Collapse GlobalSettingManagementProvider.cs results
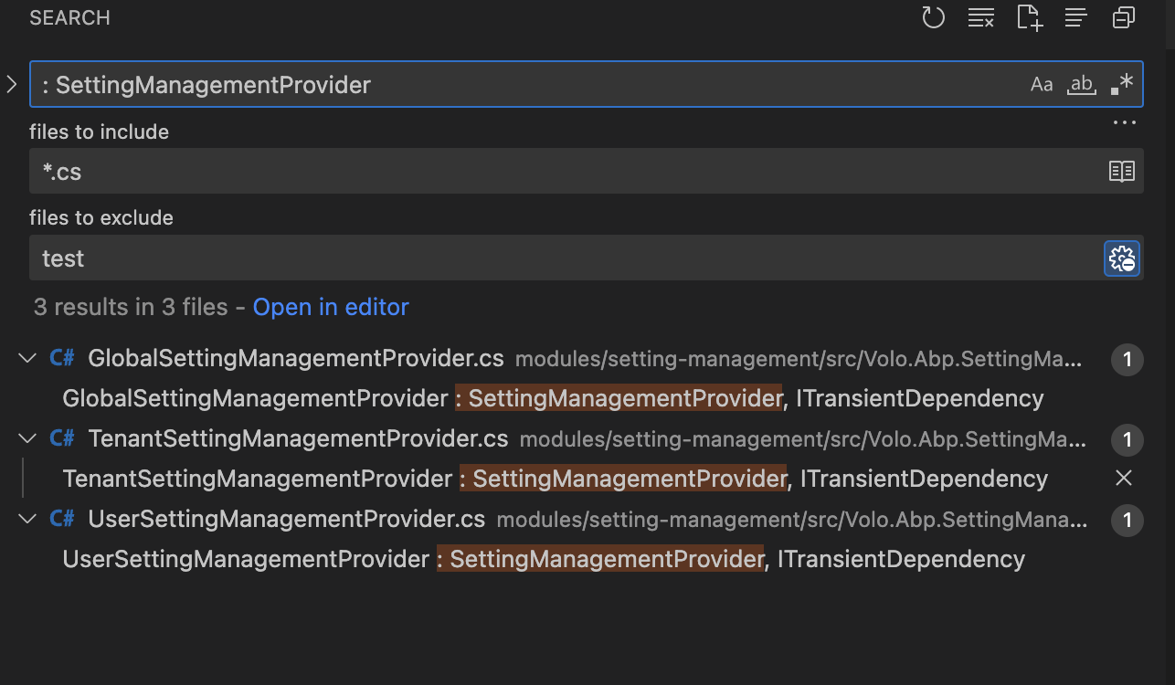This screenshot has height=685, width=1175. pos(27,359)
